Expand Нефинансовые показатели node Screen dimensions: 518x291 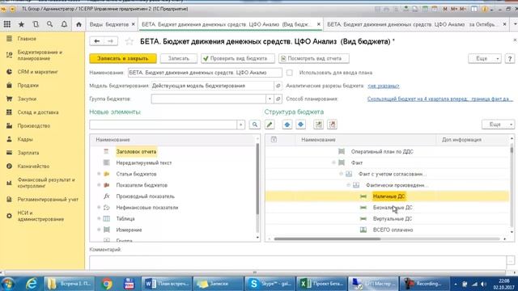tap(99, 208)
